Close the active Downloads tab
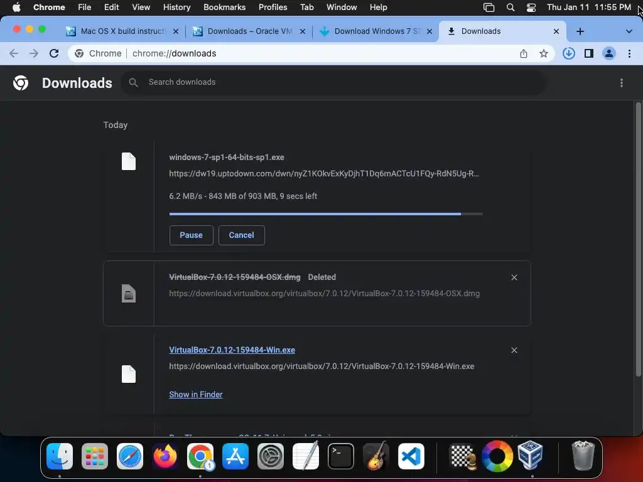The height and width of the screenshot is (482, 643). pyautogui.click(x=556, y=31)
